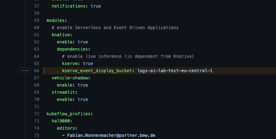The image size is (276, 139).
Task: Click the 'streamlit' key
Action: 64,92
